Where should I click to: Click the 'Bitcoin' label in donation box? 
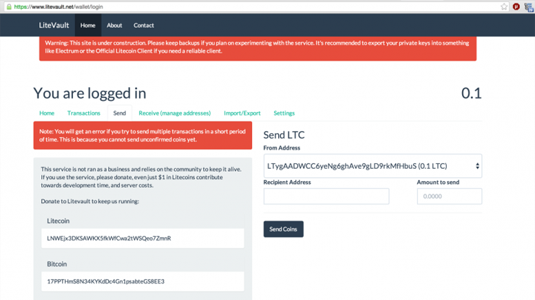click(56, 264)
